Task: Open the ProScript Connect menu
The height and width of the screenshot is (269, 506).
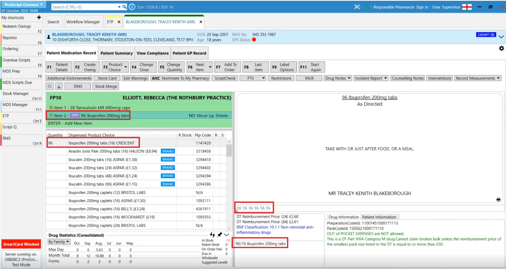Action: (24, 5)
